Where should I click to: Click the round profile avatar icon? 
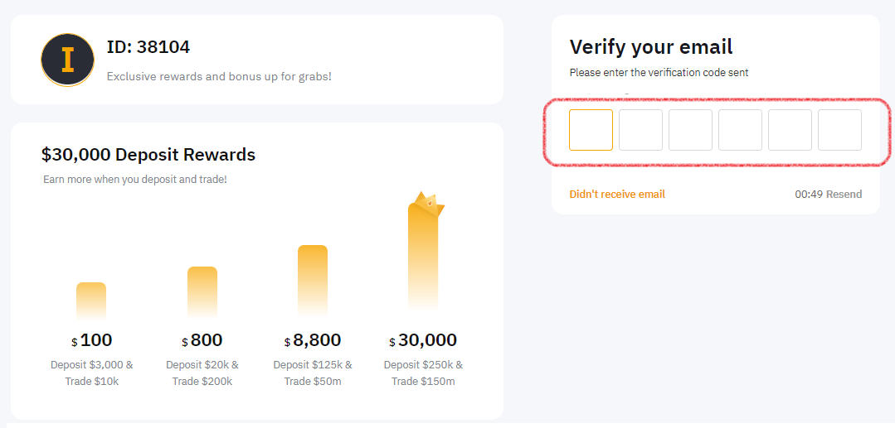(67, 60)
